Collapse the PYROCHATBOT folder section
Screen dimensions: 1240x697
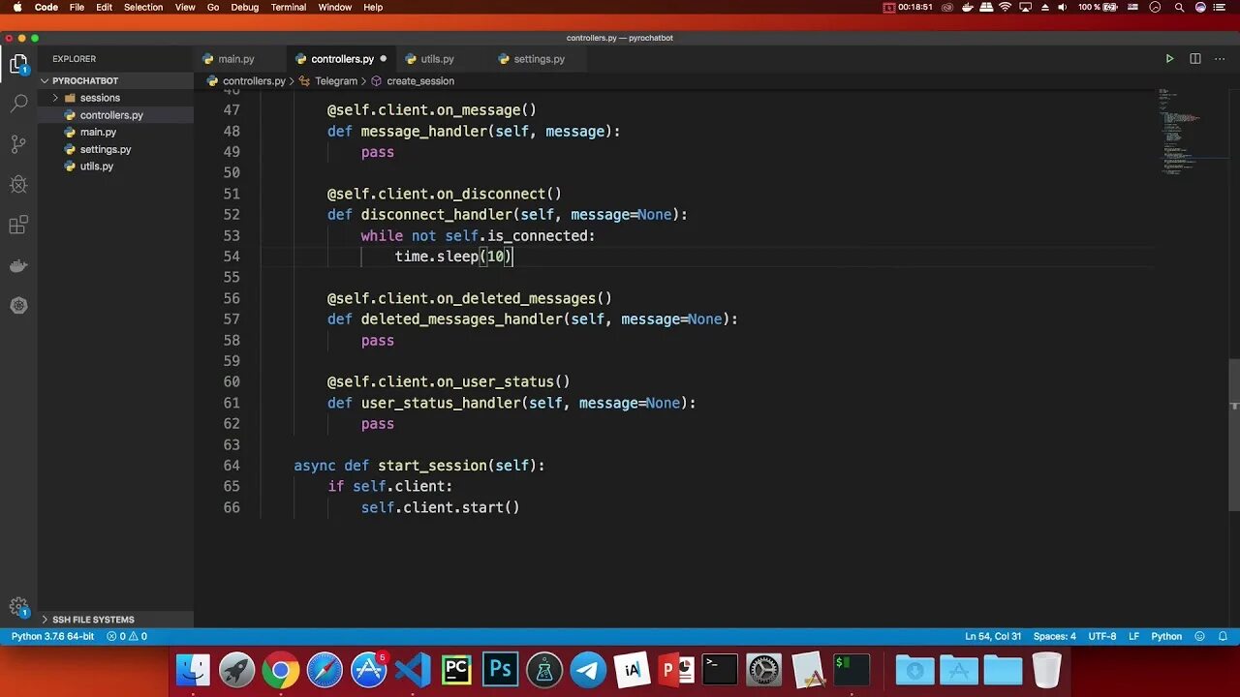116,81
